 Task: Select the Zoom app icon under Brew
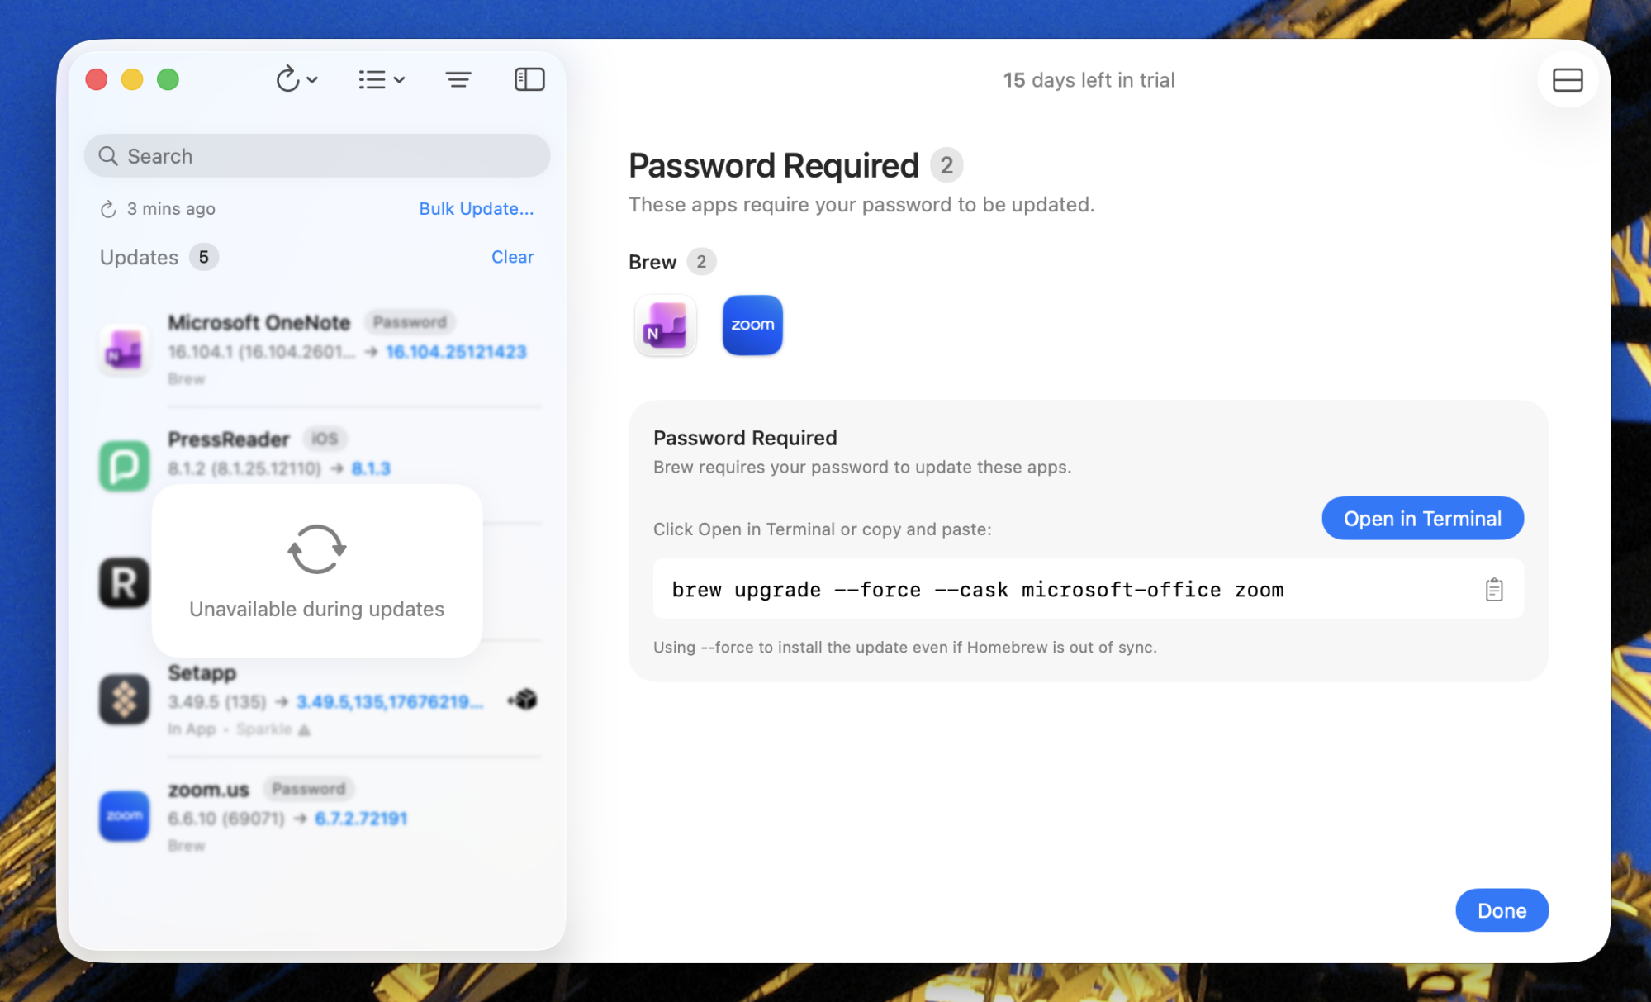click(752, 325)
